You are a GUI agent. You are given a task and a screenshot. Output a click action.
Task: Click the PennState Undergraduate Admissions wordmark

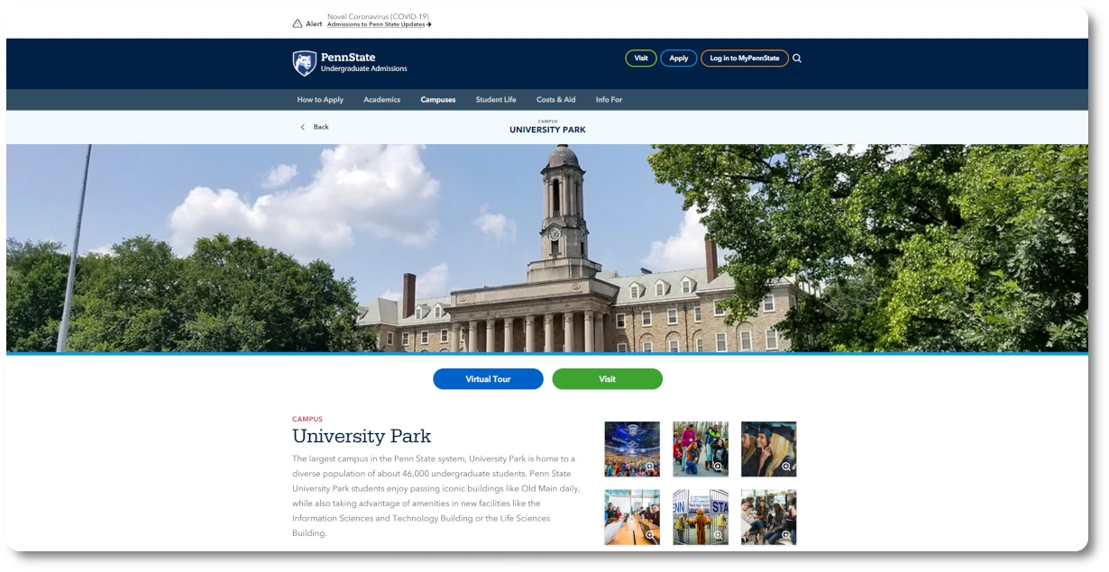pos(363,63)
